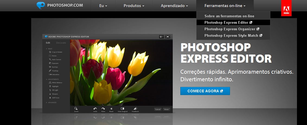Click the 'Divertimento infinito.' text
Viewport: 307px width, 125px height.
[x=207, y=79]
